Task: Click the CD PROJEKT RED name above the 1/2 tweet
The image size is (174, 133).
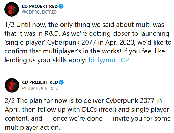Action: (40, 7)
